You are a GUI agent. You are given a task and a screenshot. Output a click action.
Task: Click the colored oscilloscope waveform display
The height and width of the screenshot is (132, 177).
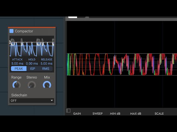click(x=122, y=64)
